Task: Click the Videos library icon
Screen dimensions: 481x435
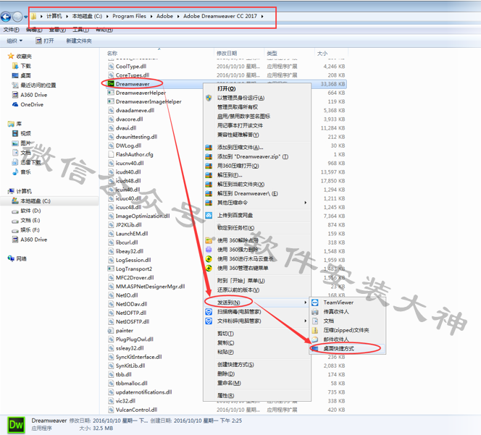Action: point(15,133)
